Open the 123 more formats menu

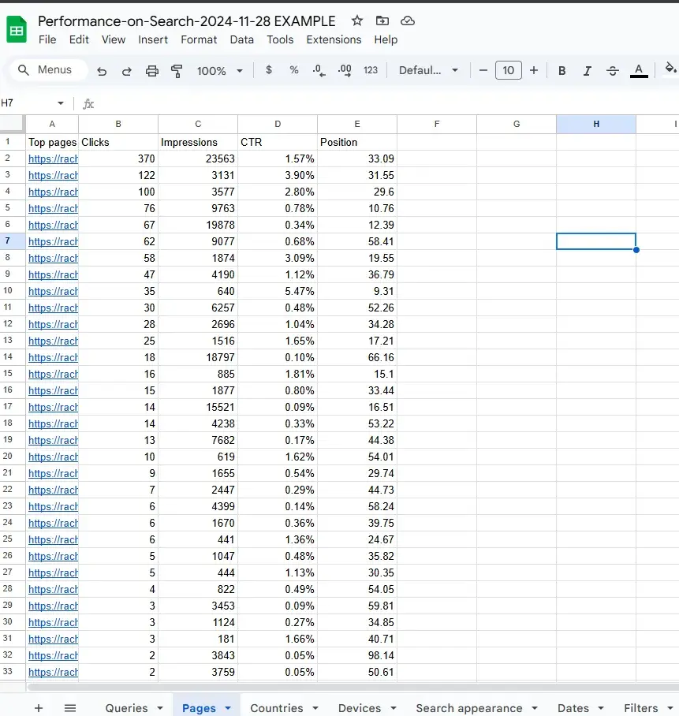click(371, 70)
